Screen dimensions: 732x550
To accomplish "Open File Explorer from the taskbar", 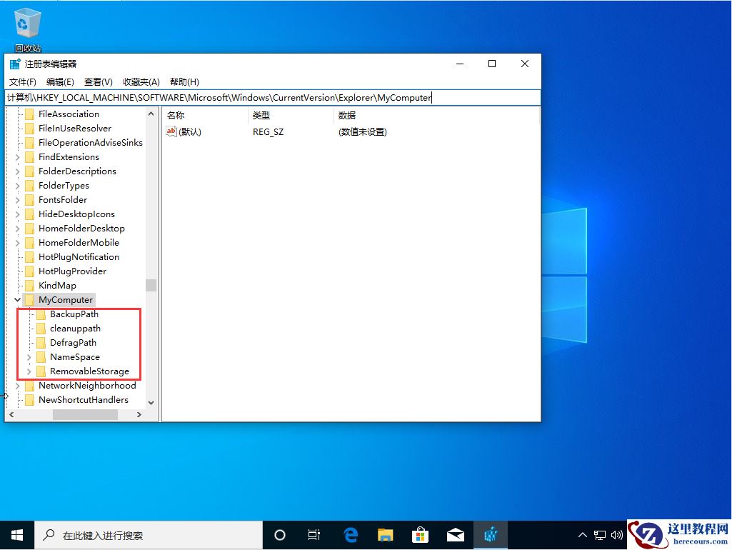I will pyautogui.click(x=386, y=534).
